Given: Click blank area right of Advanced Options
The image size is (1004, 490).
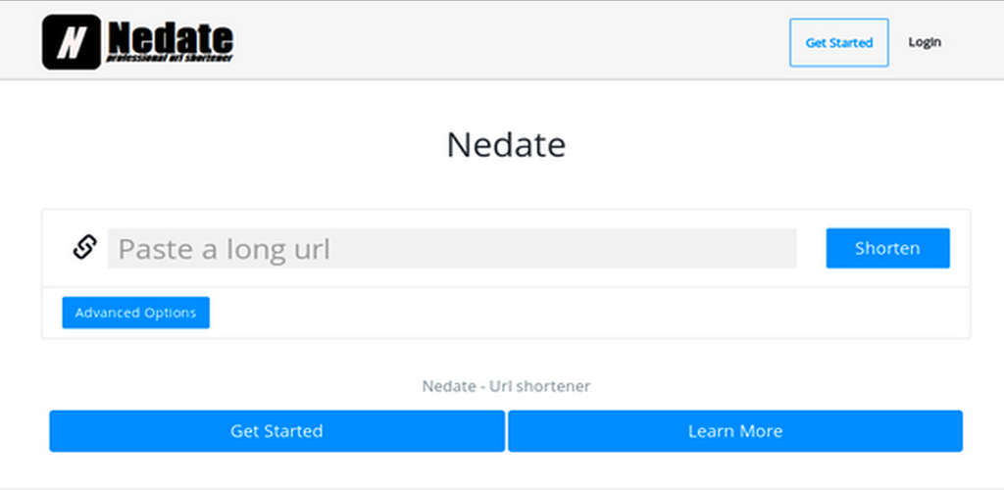Looking at the screenshot, I should coord(588,314).
